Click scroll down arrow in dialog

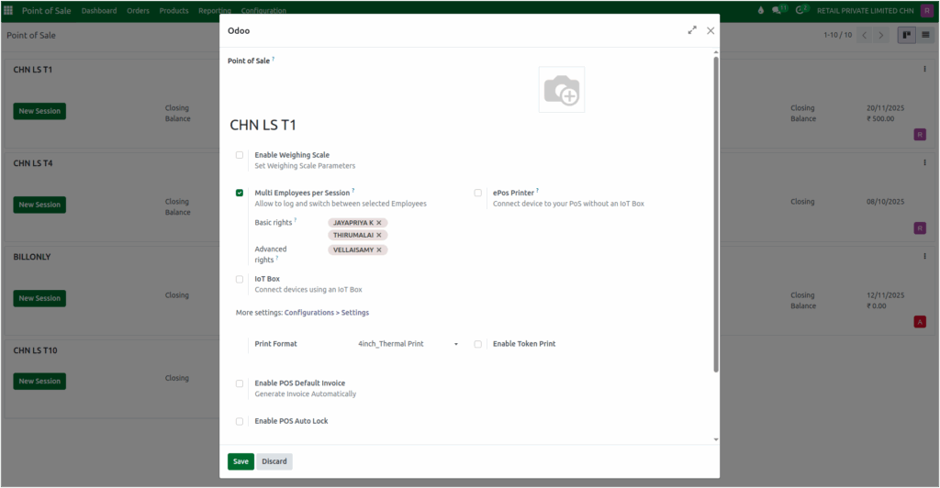pos(715,439)
